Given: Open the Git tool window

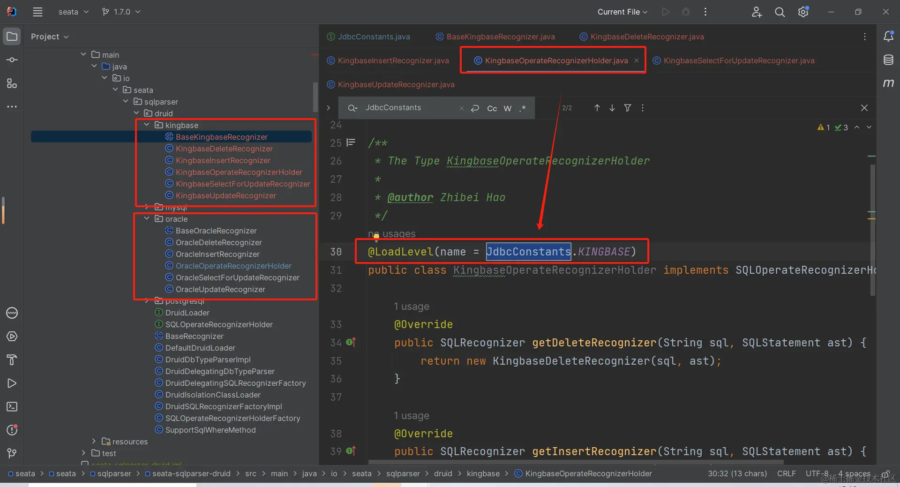Looking at the screenshot, I should click(x=12, y=453).
